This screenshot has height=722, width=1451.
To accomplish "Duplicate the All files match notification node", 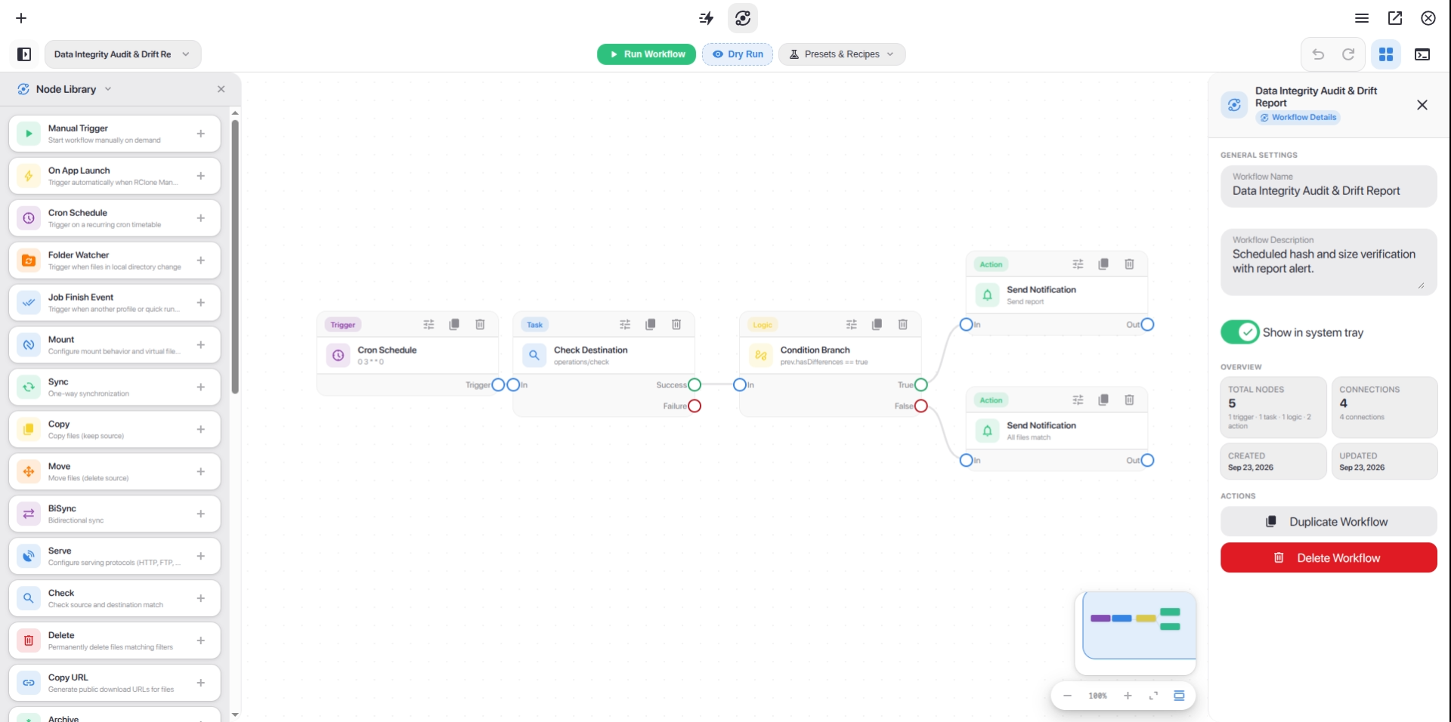I will (x=1103, y=400).
